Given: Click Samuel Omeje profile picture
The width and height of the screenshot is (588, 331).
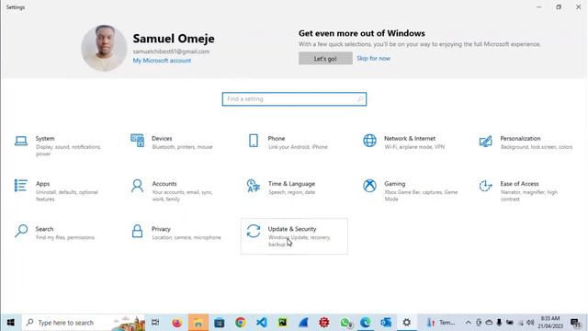Looking at the screenshot, I should coord(104,48).
